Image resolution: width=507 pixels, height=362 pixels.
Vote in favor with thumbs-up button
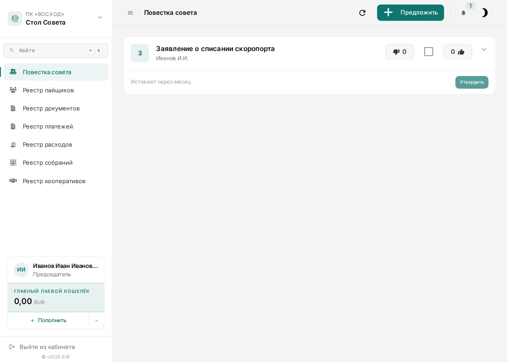point(457,52)
